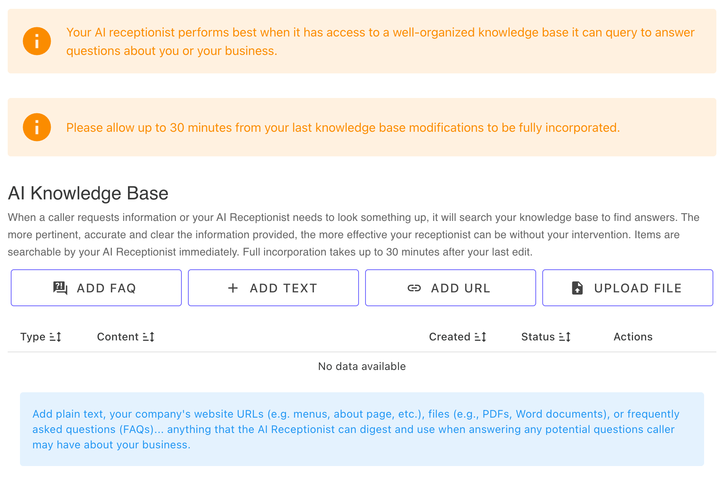Select the Actions column header
The image size is (726, 501).
tap(633, 337)
